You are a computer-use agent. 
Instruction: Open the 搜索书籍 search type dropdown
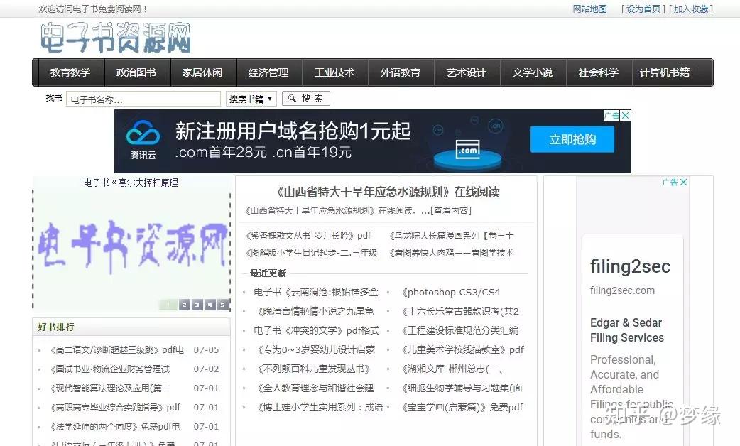tap(251, 99)
